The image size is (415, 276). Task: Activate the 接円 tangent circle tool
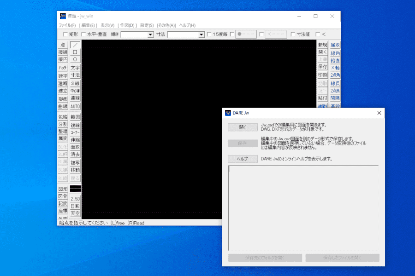pyautogui.click(x=63, y=59)
